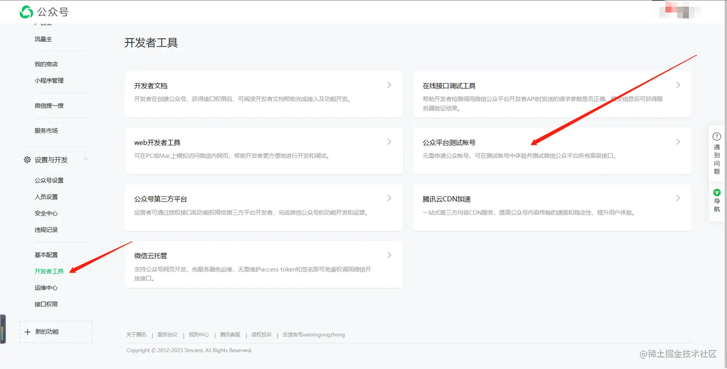The height and width of the screenshot is (369, 727).
Task: Open 公众平台测试帐号 card arrow
Action: [x=678, y=142]
